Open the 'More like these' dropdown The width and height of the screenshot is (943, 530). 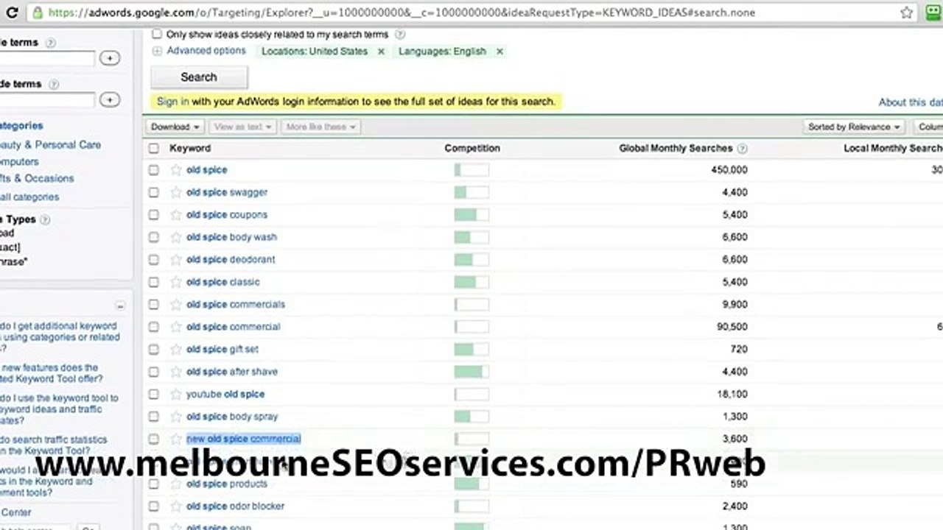[320, 127]
